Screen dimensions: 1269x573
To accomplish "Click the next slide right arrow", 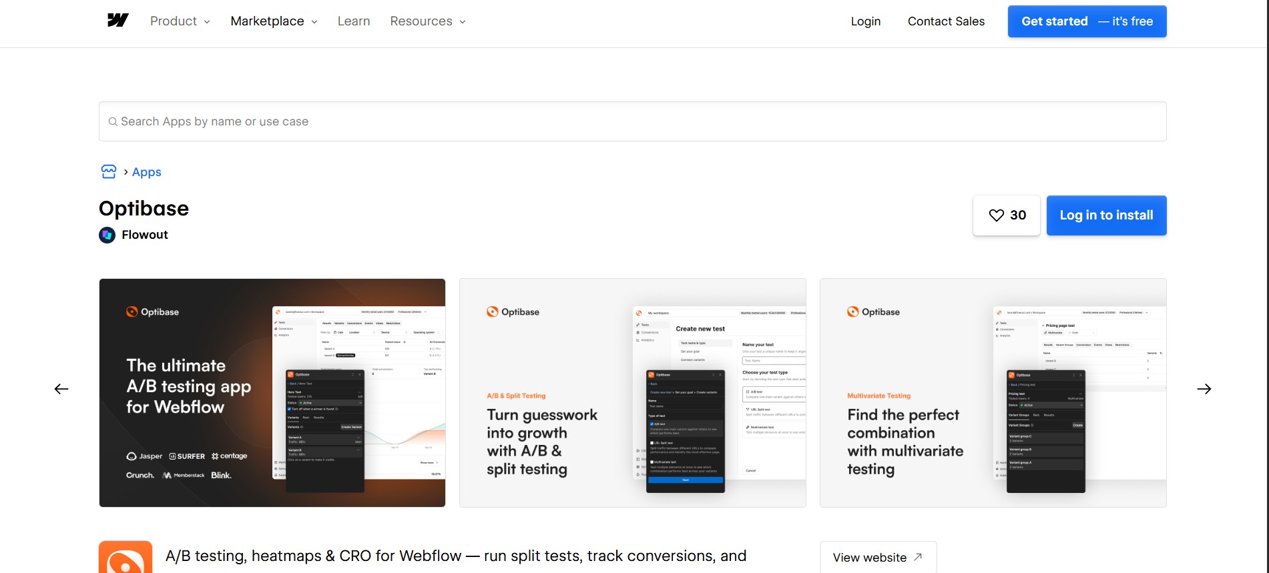I will 1204,389.
